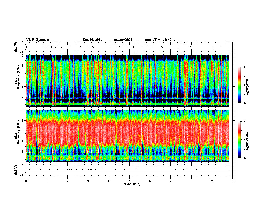Click time axis tick label "0"
The width and height of the screenshot is (262, 203).
pyautogui.click(x=26, y=181)
